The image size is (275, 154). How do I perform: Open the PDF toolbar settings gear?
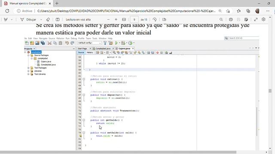263,19
